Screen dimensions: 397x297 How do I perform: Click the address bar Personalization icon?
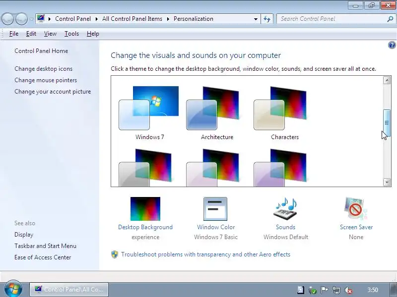click(x=41, y=19)
